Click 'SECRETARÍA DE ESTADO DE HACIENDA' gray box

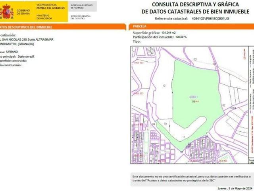(x=83, y=6)
